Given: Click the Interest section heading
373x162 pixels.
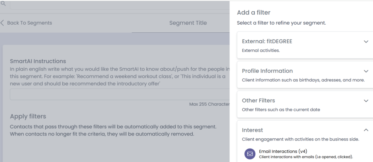Looking at the screenshot, I should [x=252, y=130].
